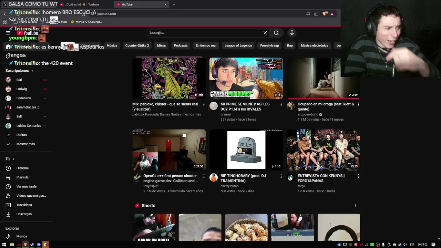Open Tus videos in sidebar
441x248 pixels.
(x=27, y=205)
